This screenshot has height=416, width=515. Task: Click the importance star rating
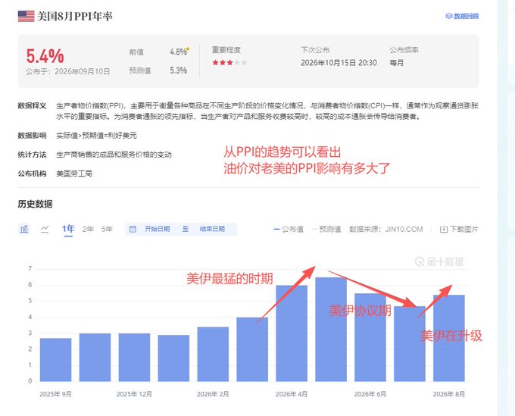pos(229,62)
